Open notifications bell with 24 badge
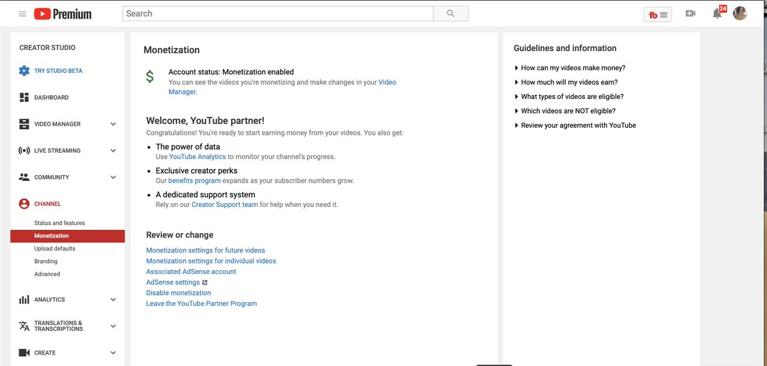The width and height of the screenshot is (767, 366). click(718, 13)
